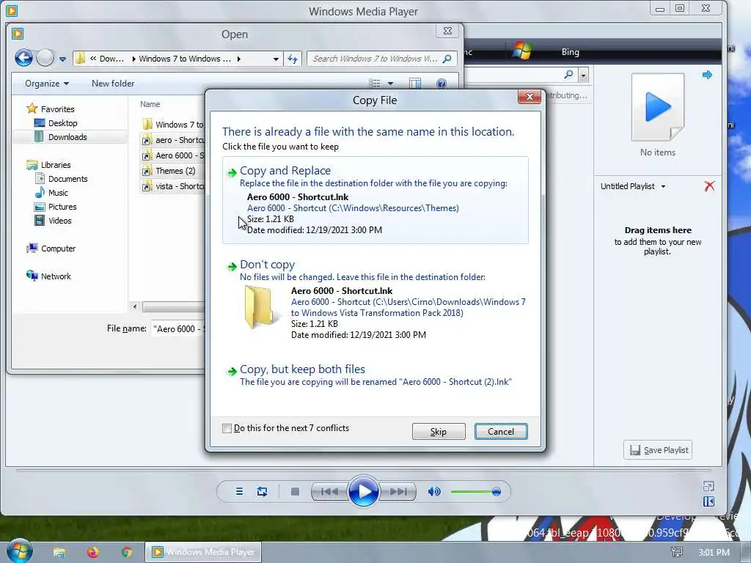751x563 pixels.
Task: Select Music library
Action: point(58,193)
